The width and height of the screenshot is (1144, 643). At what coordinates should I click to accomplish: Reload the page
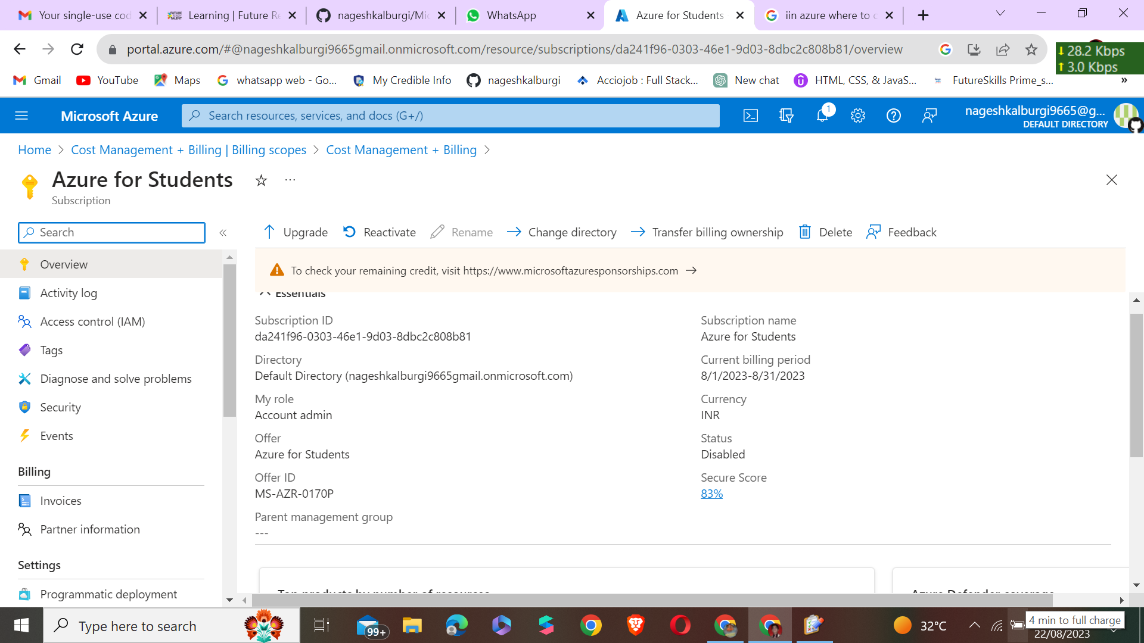tap(77, 49)
